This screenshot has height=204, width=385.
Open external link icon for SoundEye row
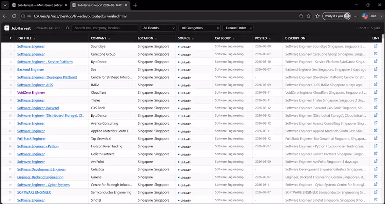point(376,46)
